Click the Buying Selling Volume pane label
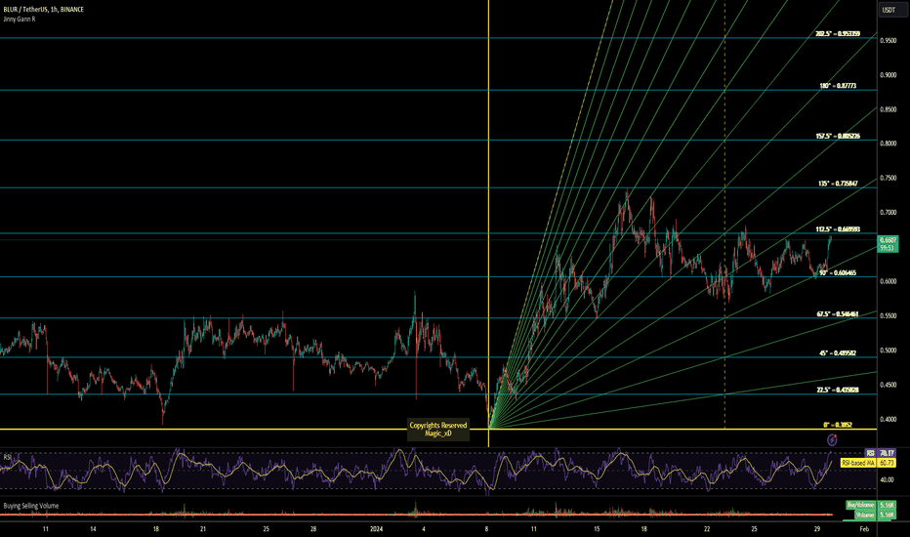 (31, 506)
